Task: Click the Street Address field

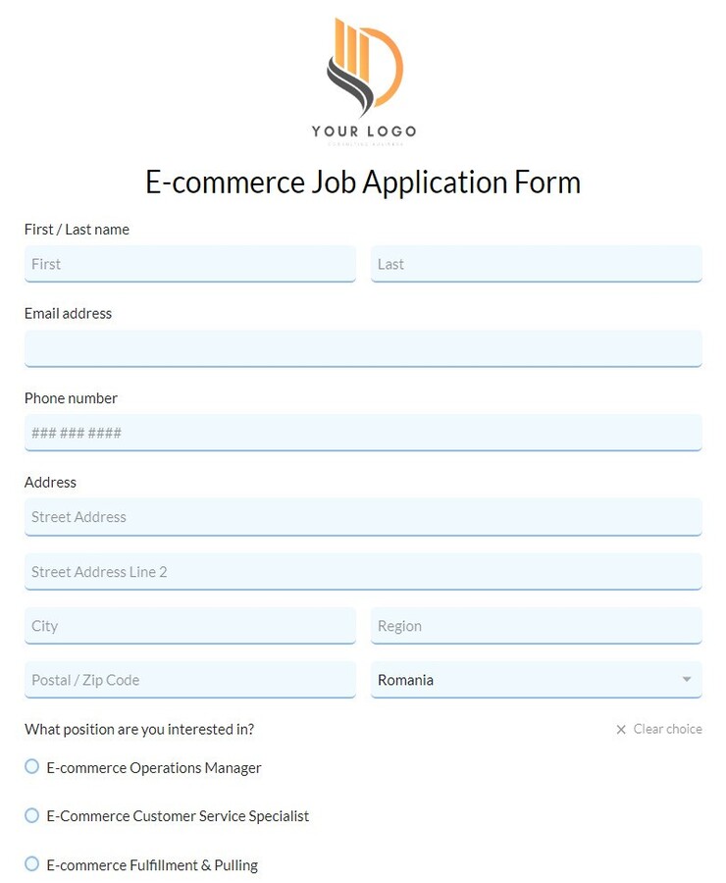Action: tap(362, 516)
